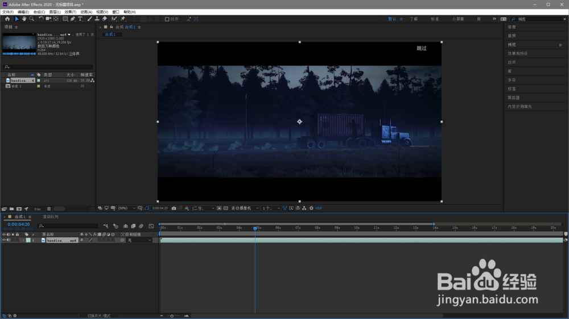Click the hide shy layers icon

pos(126,226)
